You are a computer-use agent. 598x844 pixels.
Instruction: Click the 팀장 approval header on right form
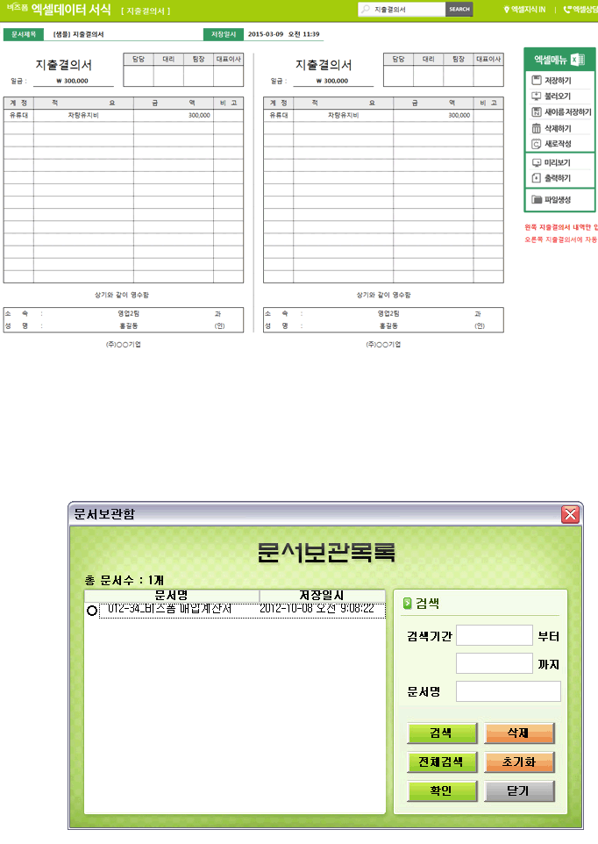tap(459, 59)
